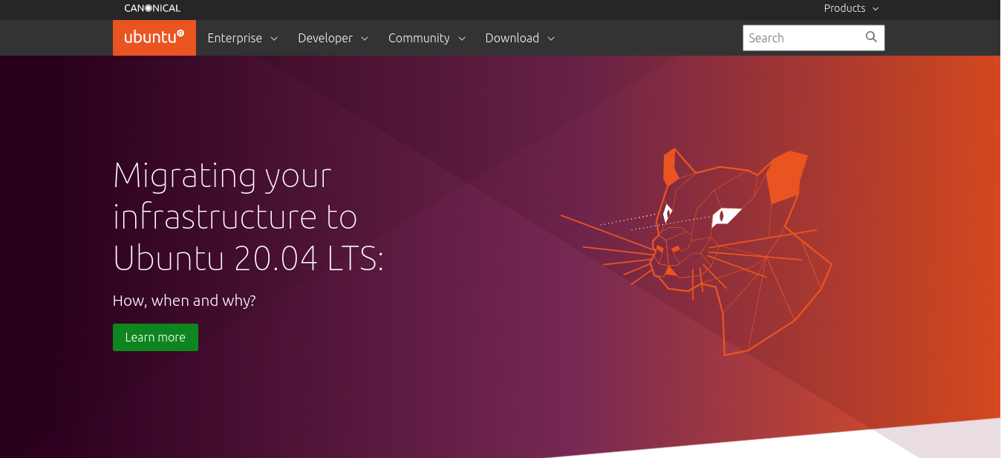Open the Community menu
Viewport: 1001px width, 458px height.
click(426, 38)
